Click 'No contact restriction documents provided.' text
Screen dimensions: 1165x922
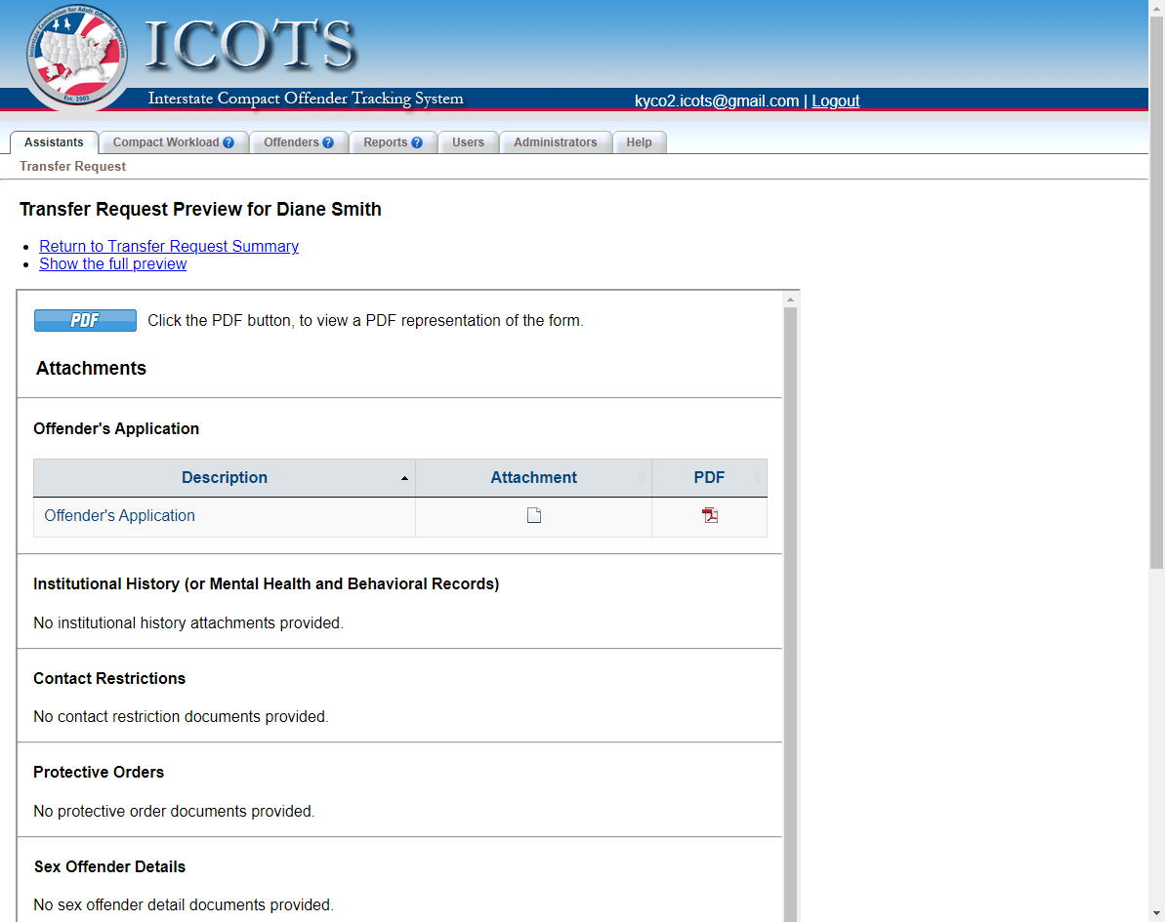(x=182, y=716)
